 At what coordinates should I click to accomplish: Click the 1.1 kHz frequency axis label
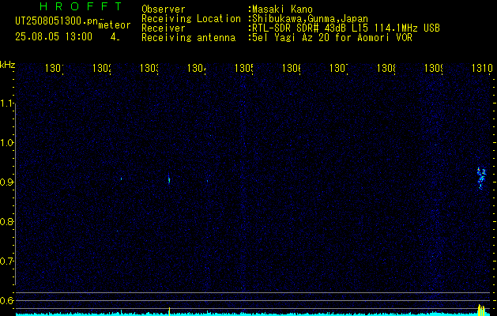point(7,103)
